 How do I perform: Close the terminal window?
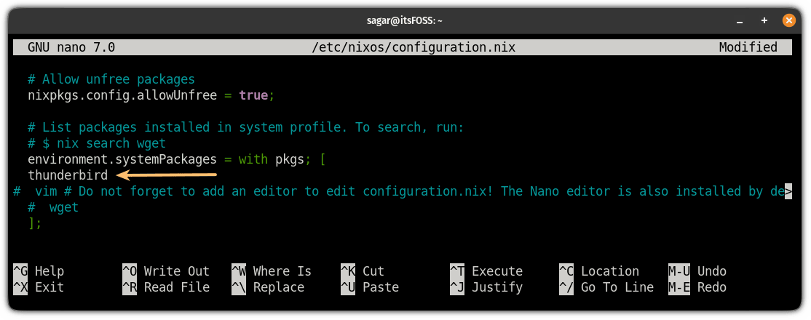pos(788,21)
